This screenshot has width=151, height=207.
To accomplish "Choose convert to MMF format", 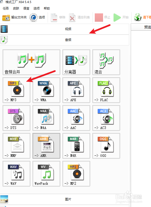I will 16,146.
